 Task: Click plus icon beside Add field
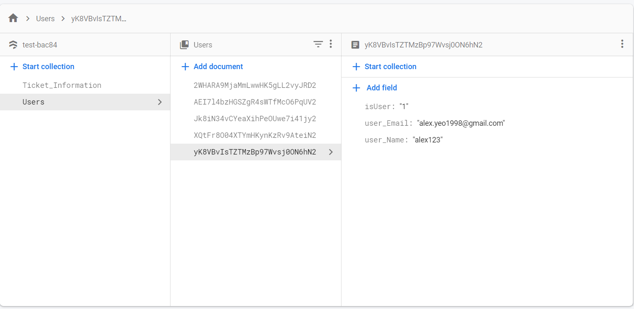coord(356,88)
